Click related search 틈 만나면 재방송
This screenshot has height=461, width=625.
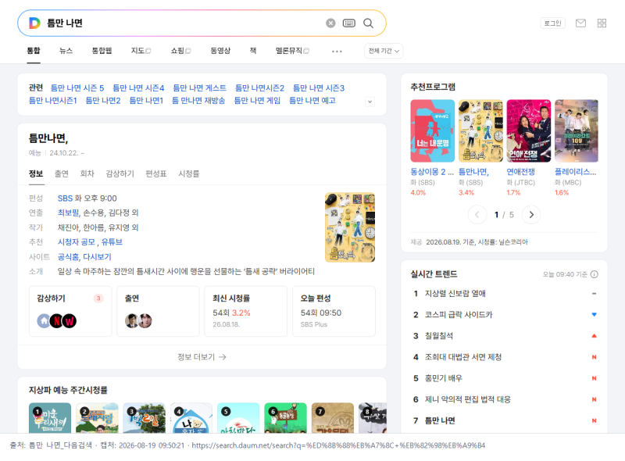[198, 101]
